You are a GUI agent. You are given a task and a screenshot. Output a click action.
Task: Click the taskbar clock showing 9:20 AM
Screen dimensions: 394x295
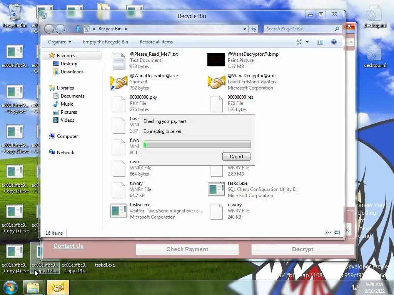point(374,288)
